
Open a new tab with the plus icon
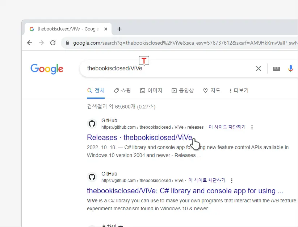click(119, 29)
